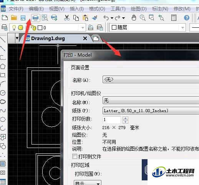The width and height of the screenshot is (199, 185).
Task: Open the 插入(I) menu
Action: click(x=77, y=9)
